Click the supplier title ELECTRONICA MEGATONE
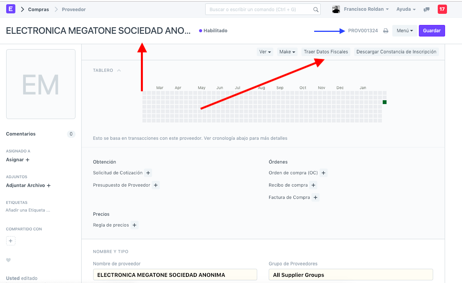 [x=99, y=31]
